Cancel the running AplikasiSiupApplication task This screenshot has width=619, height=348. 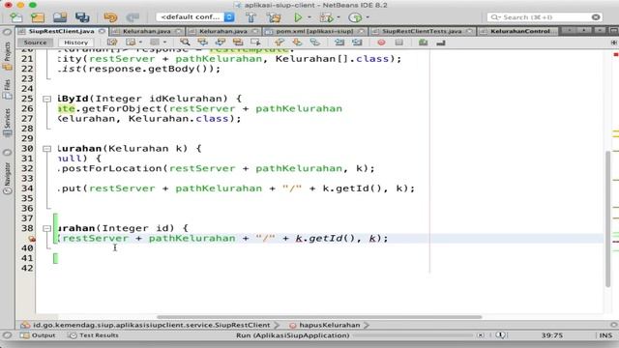(480, 335)
